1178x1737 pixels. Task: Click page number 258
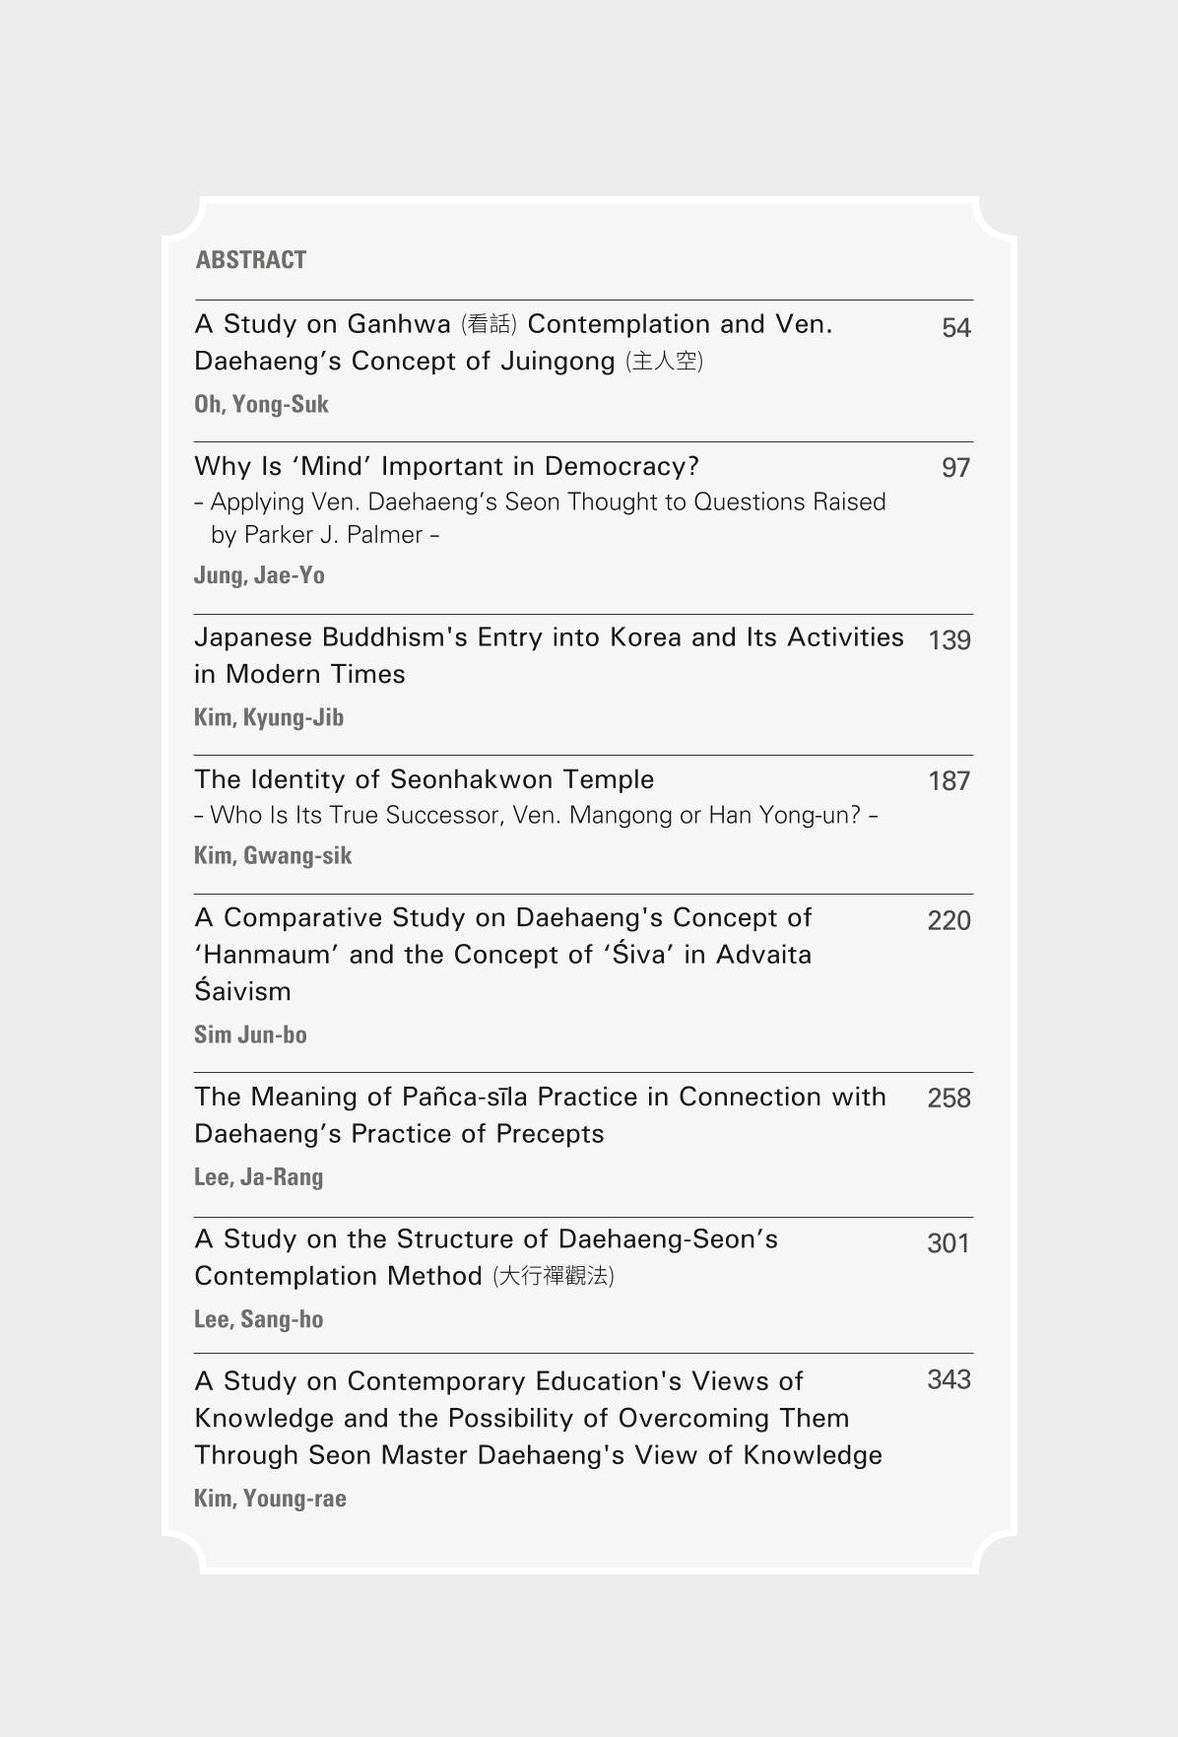click(949, 1099)
